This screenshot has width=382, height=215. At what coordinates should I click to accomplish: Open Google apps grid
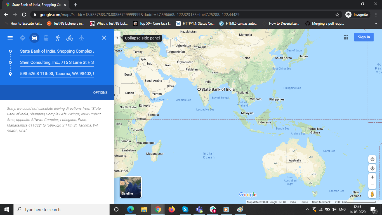[346, 37]
